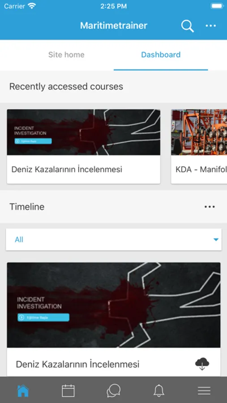The width and height of the screenshot is (227, 403).
Task: Tap the Wi-Fi status icon
Action: tap(32, 6)
